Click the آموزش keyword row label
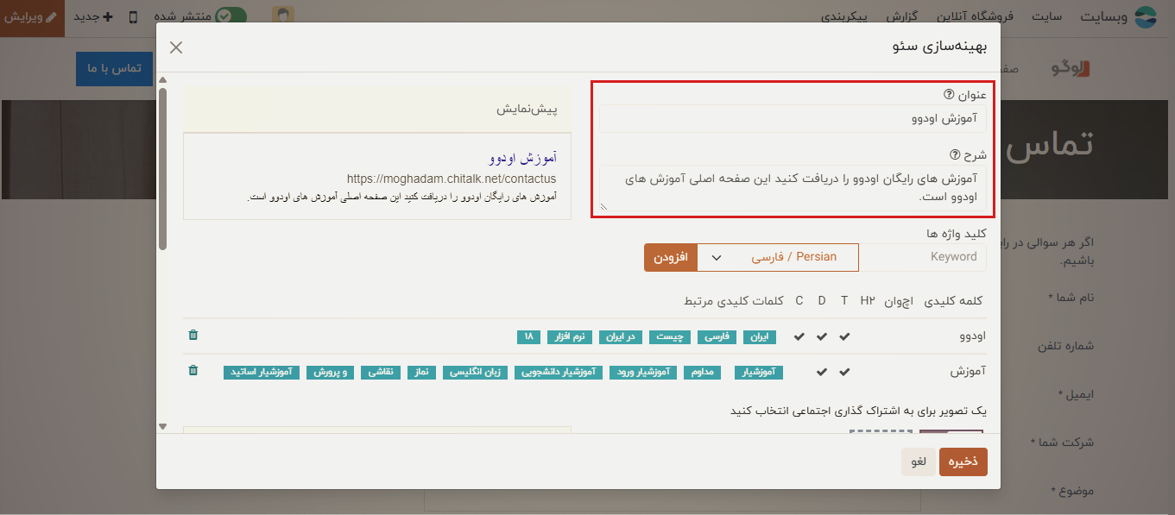The image size is (1175, 515). [x=969, y=372]
